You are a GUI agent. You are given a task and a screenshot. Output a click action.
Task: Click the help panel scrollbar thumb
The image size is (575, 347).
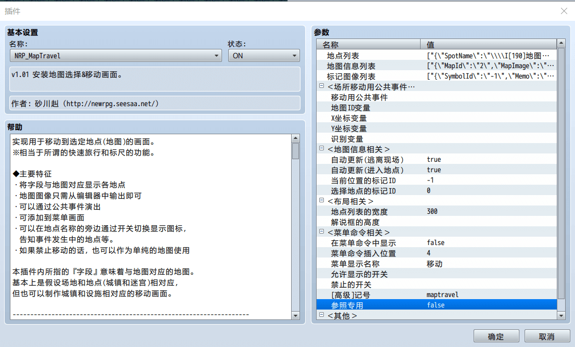coord(296,151)
